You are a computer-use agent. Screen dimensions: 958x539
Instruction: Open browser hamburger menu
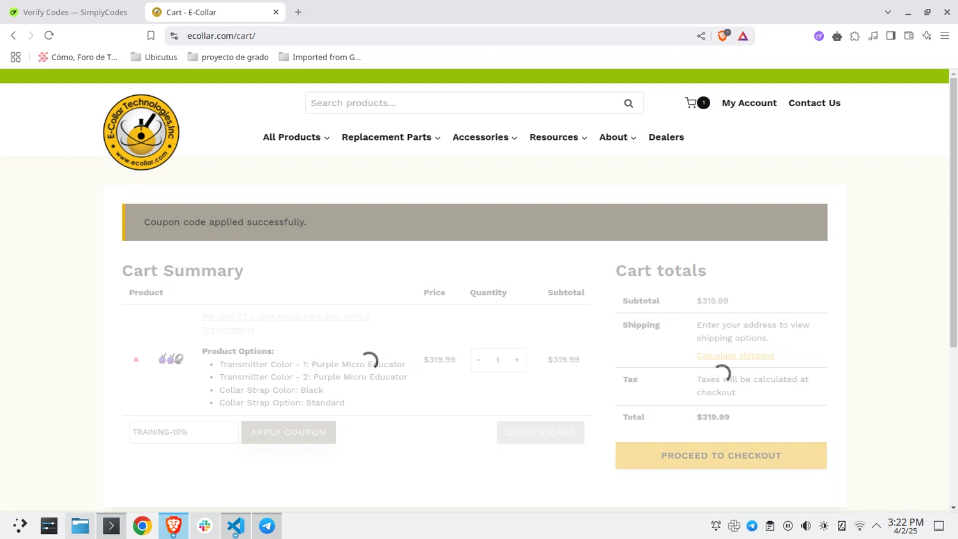945,36
